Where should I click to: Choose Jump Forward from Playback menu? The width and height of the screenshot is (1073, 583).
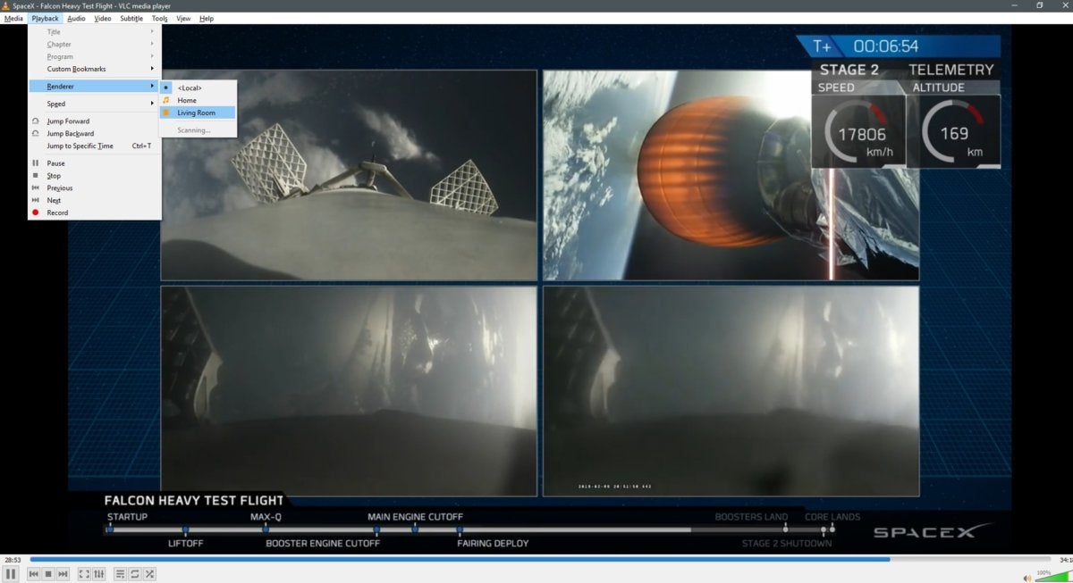tap(94, 121)
